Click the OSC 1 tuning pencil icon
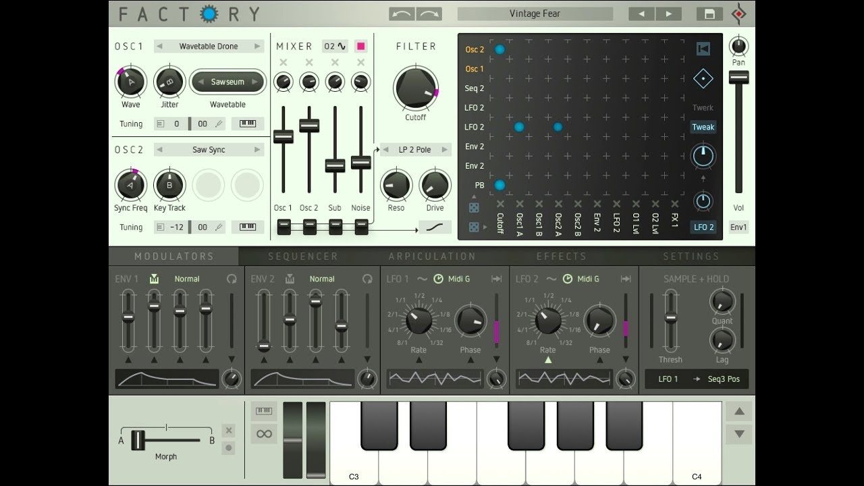The height and width of the screenshot is (486, 864). point(219,124)
